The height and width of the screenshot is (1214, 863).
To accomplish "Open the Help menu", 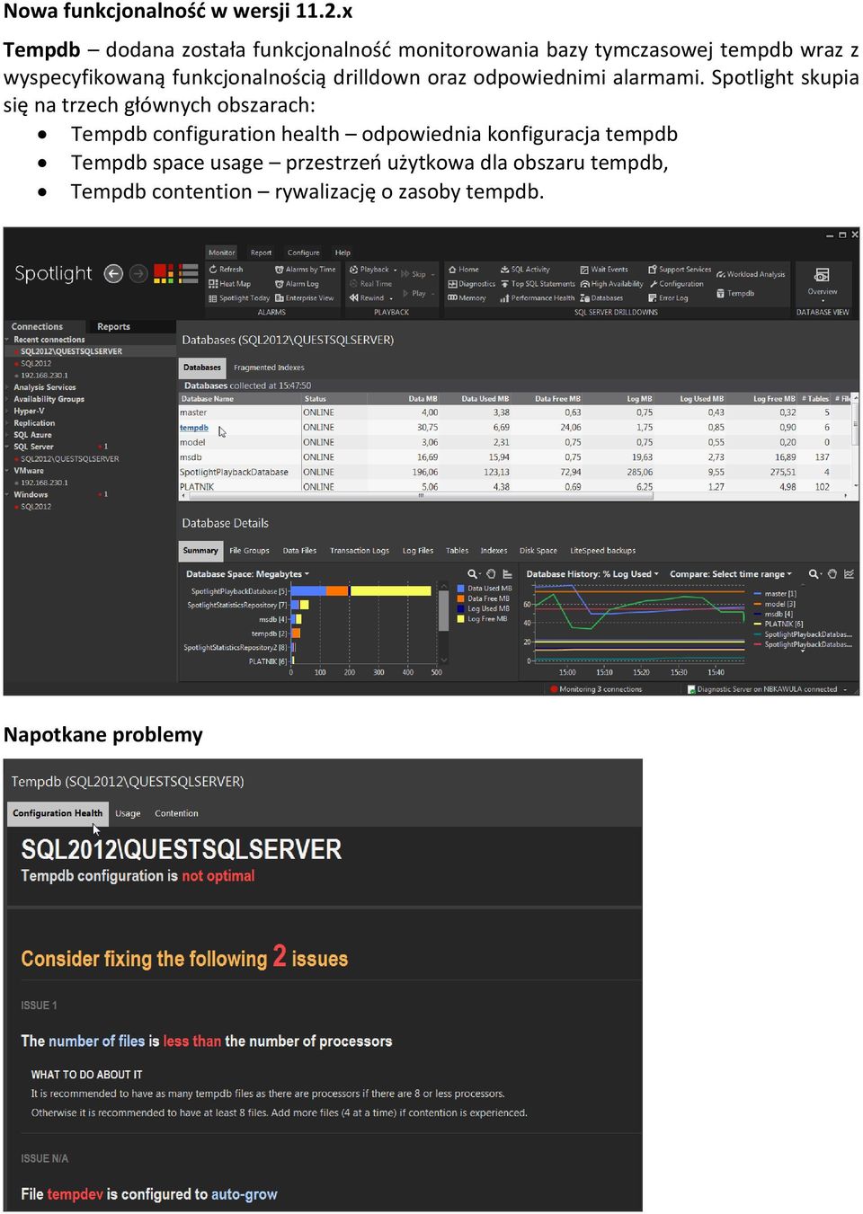I will [x=343, y=253].
